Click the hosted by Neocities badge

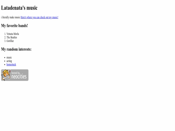(x=15, y=75)
